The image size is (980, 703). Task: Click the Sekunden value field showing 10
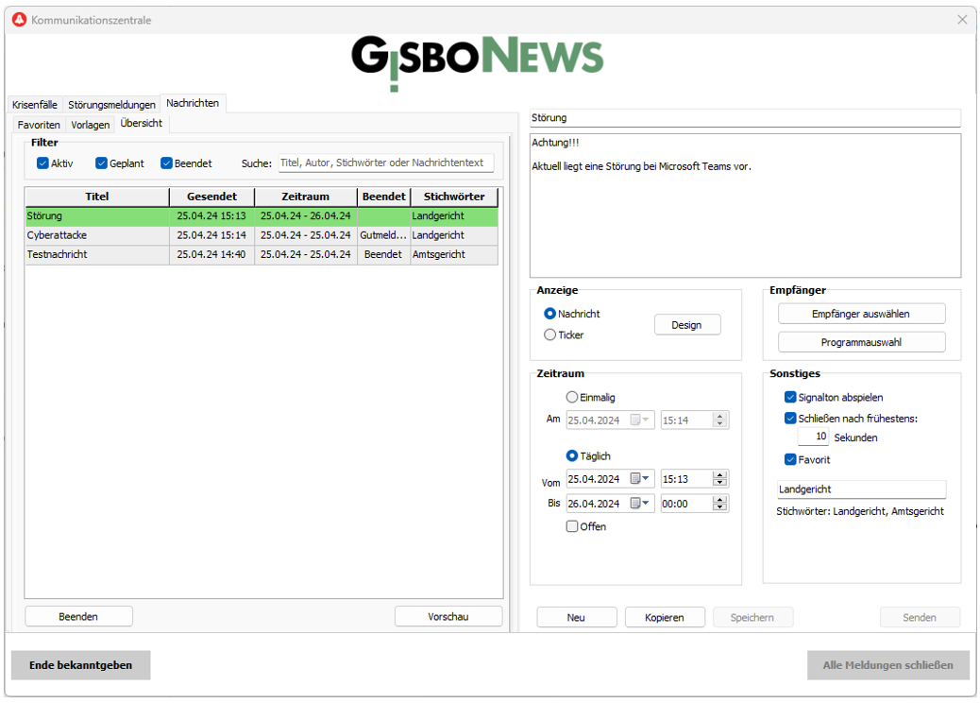(813, 437)
